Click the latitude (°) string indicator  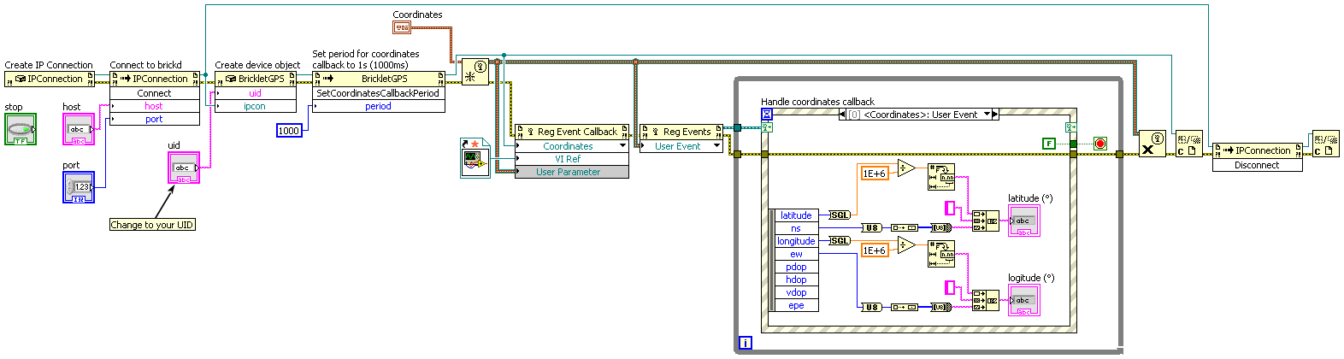[1023, 221]
